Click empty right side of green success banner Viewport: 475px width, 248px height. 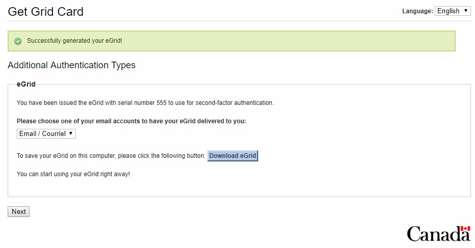coord(331,41)
